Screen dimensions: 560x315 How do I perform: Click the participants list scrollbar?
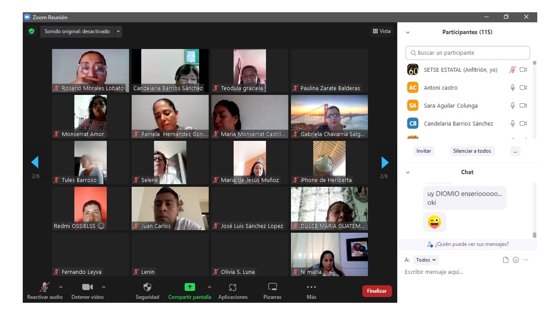click(x=534, y=63)
